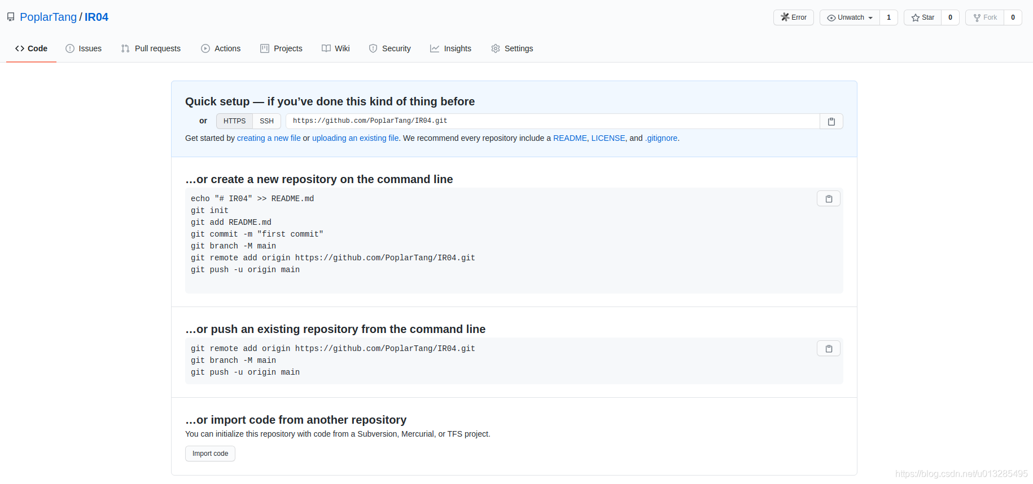The height and width of the screenshot is (484, 1033).
Task: Copy the create new repository commands
Action: click(829, 198)
